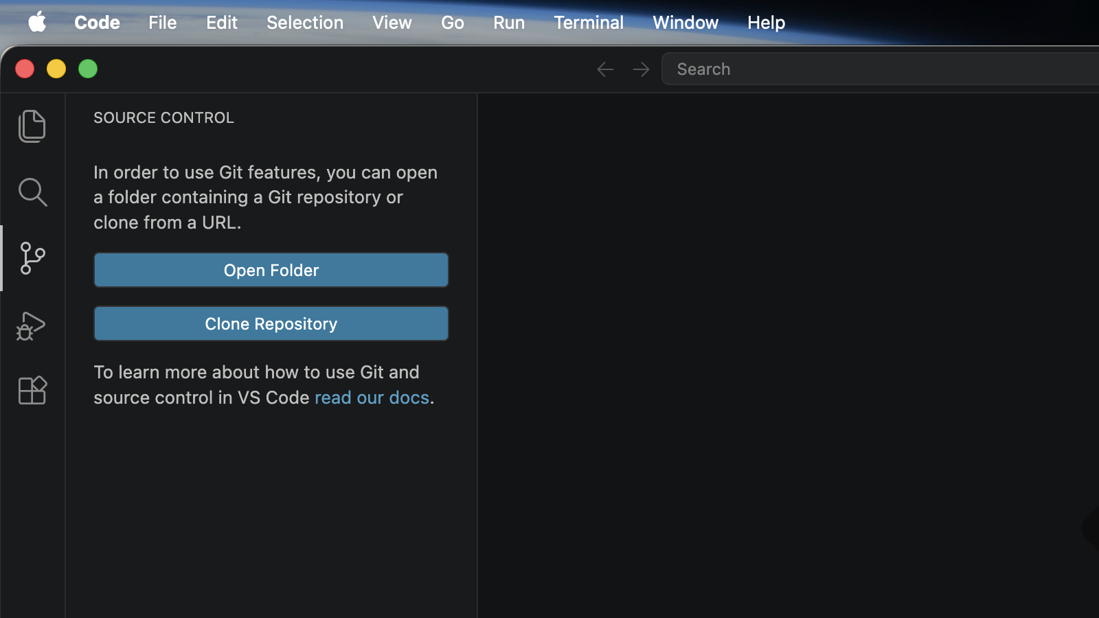Select the Selection menu
Screen dimensions: 1099x618
pos(304,22)
